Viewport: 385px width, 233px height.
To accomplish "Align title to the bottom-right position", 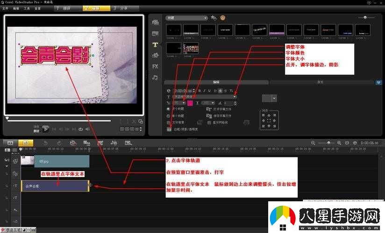I will (275, 126).
